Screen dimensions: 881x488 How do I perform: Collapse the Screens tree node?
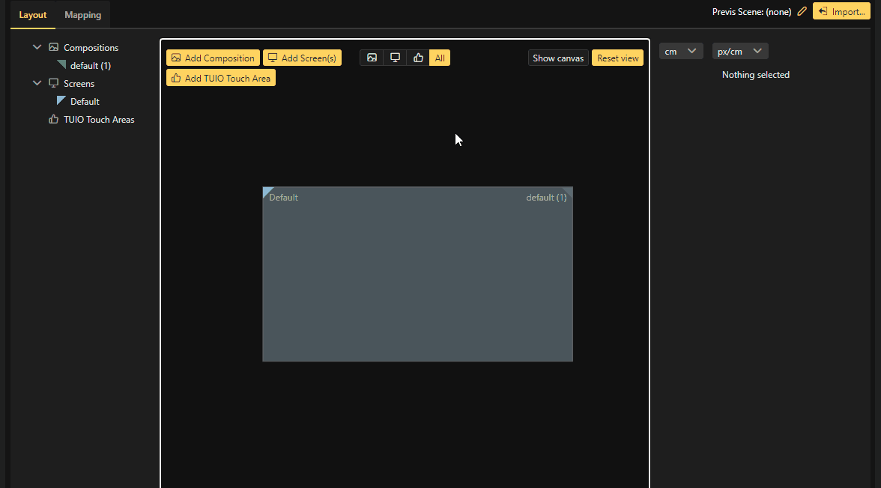[37, 83]
